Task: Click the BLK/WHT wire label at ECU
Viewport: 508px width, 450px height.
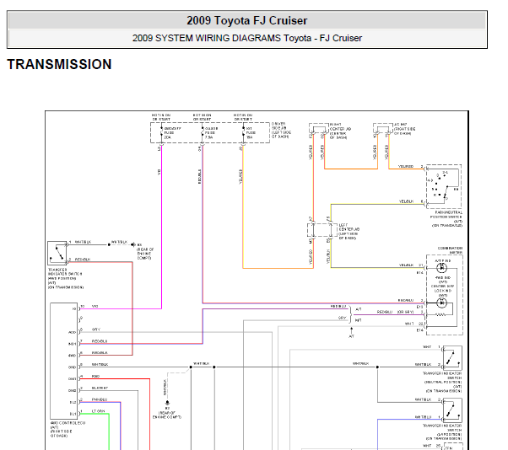Action: pyautogui.click(x=100, y=388)
